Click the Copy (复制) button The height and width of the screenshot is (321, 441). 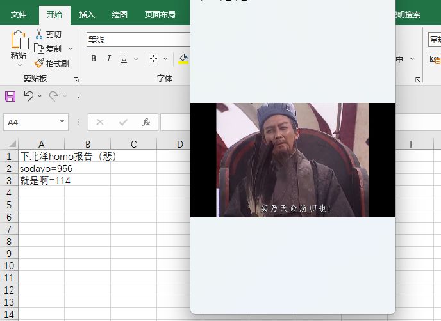pos(47,49)
